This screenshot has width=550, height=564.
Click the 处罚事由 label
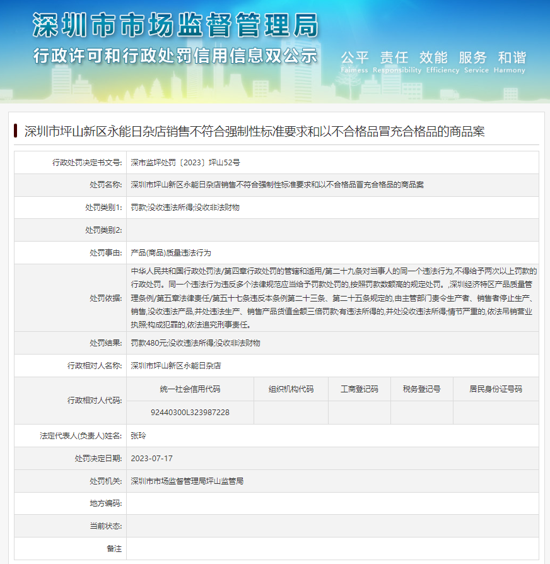(x=106, y=253)
